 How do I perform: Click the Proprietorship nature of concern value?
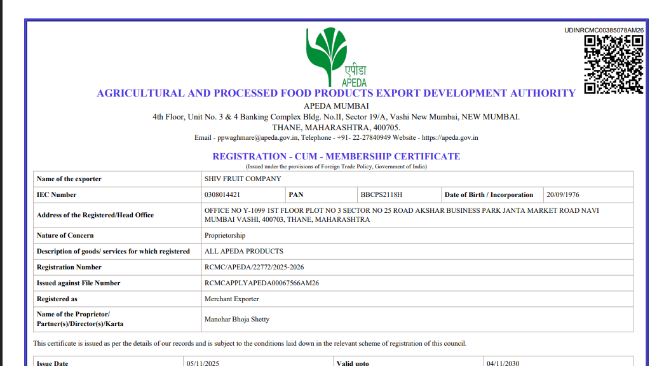225,236
